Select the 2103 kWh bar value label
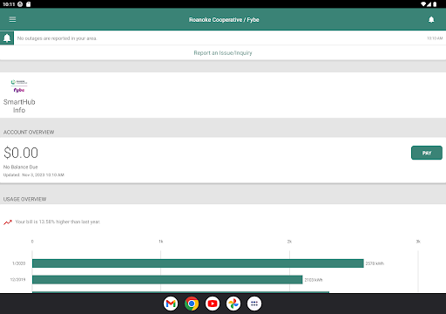The width and height of the screenshot is (446, 314). pyautogui.click(x=314, y=280)
